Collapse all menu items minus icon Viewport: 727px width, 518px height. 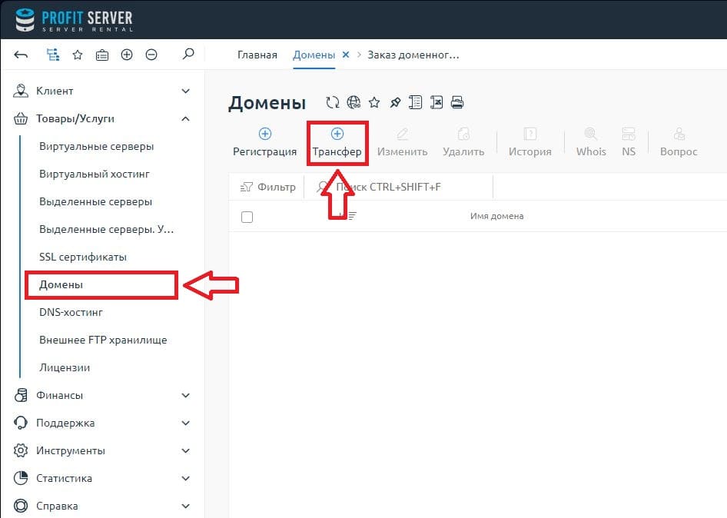click(151, 55)
